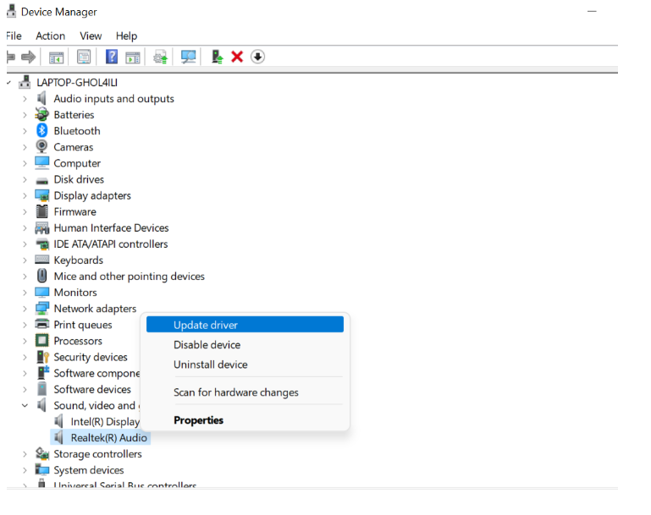651x515 pixels.
Task: Click the Keyboards category icon
Action: click(42, 260)
